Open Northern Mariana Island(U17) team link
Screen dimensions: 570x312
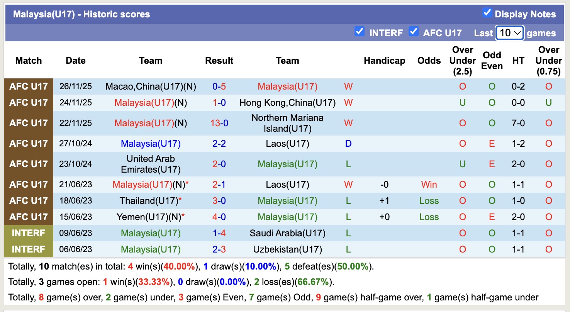point(287,123)
